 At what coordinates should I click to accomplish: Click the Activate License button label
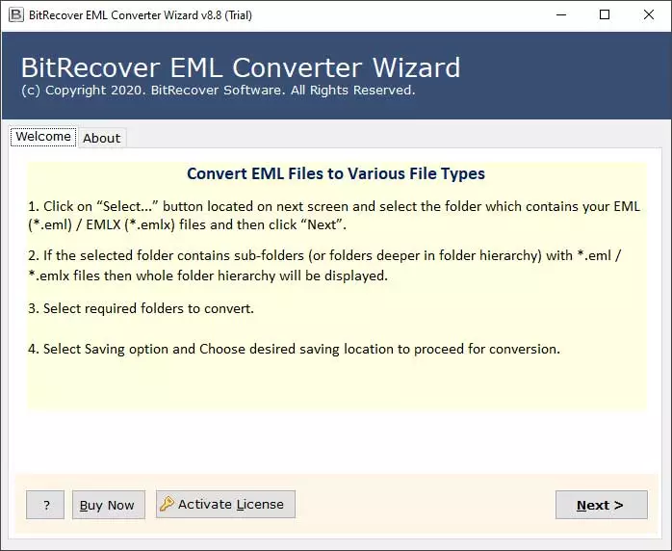(231, 504)
